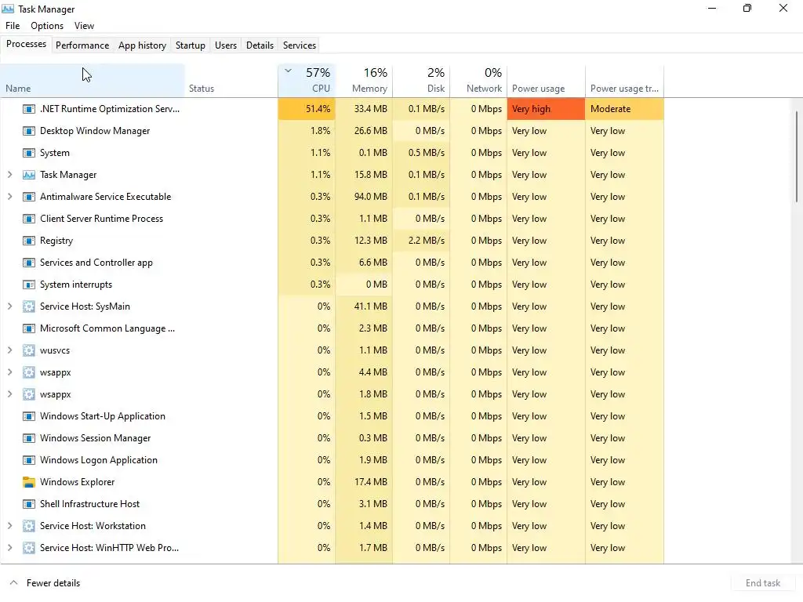The height and width of the screenshot is (602, 803).
Task: Open the File menu
Action: pos(13,26)
